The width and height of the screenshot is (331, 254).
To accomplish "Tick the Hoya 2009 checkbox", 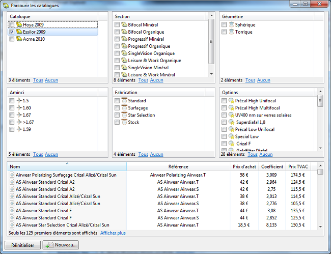I will pyautogui.click(x=12, y=24).
